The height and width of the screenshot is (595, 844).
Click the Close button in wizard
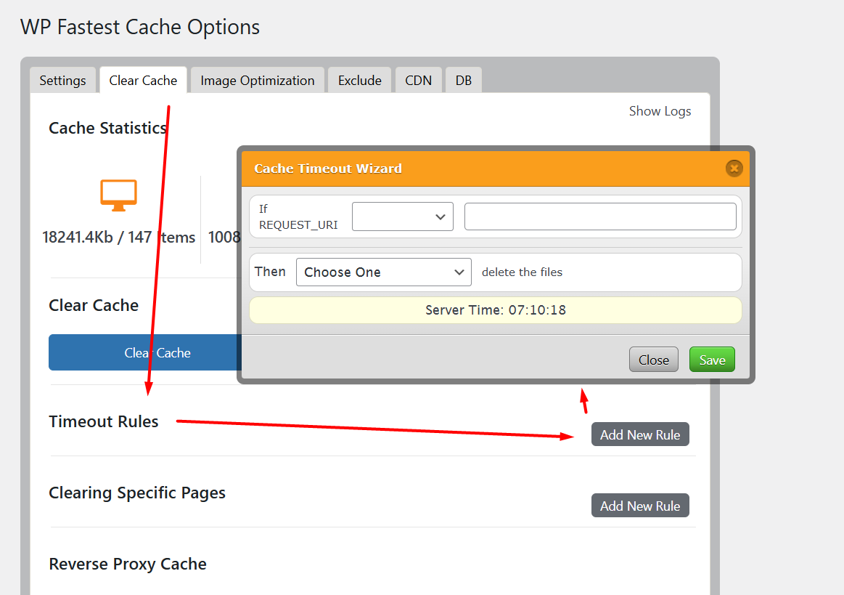pos(653,360)
